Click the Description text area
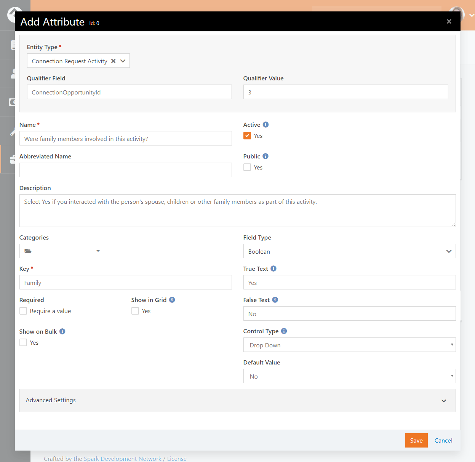 click(x=238, y=211)
